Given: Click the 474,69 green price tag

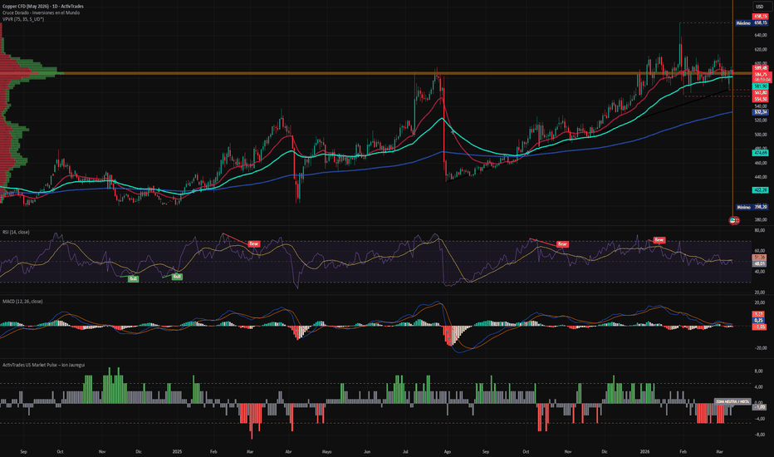Looking at the screenshot, I should 760,153.
